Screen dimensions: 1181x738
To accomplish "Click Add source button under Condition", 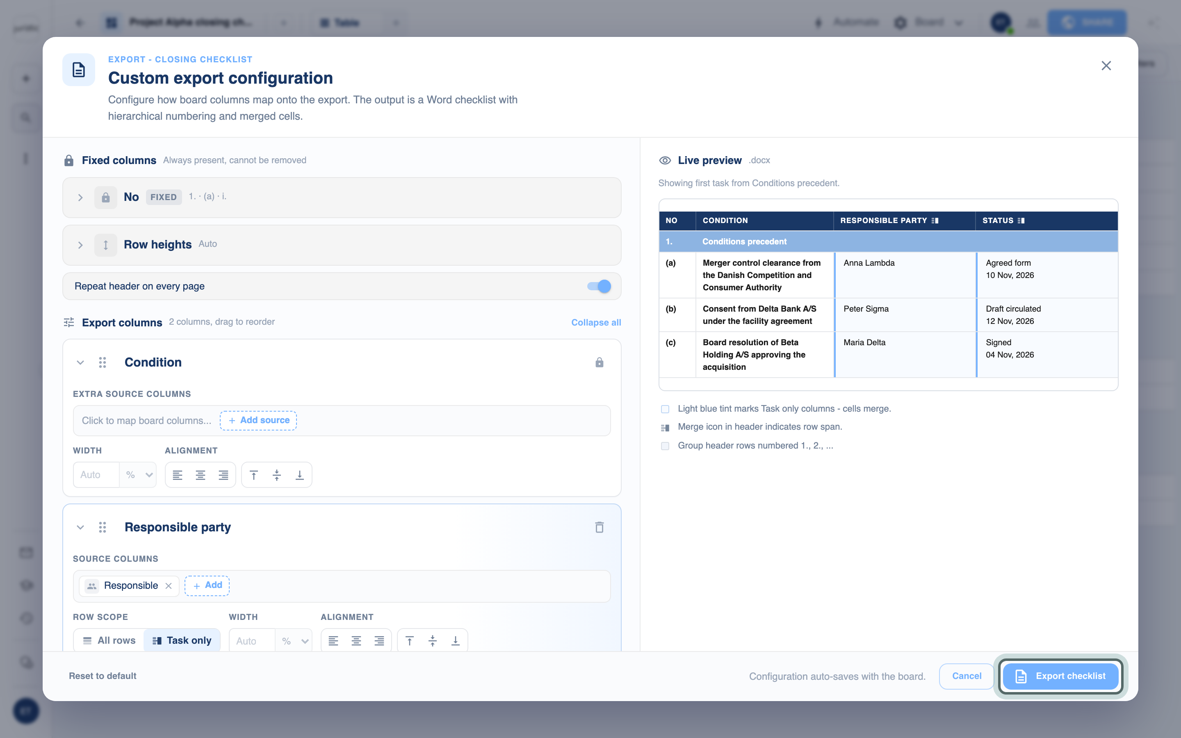I will (258, 420).
